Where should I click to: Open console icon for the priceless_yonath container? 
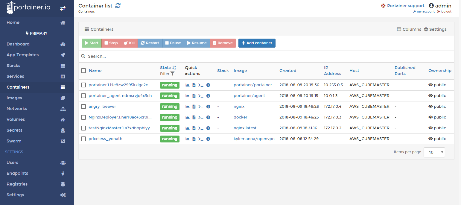[201, 139]
